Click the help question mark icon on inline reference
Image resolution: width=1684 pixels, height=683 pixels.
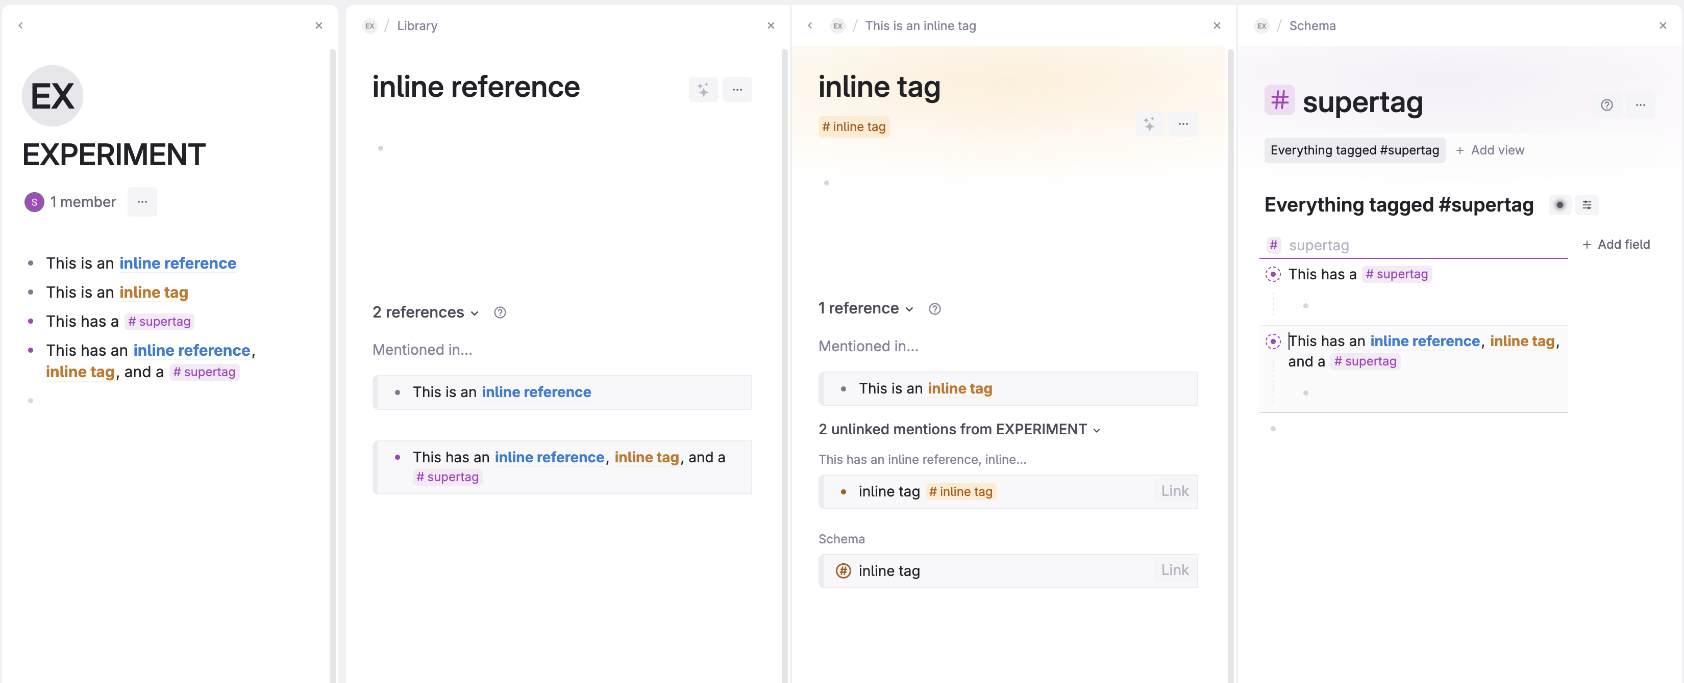point(500,312)
